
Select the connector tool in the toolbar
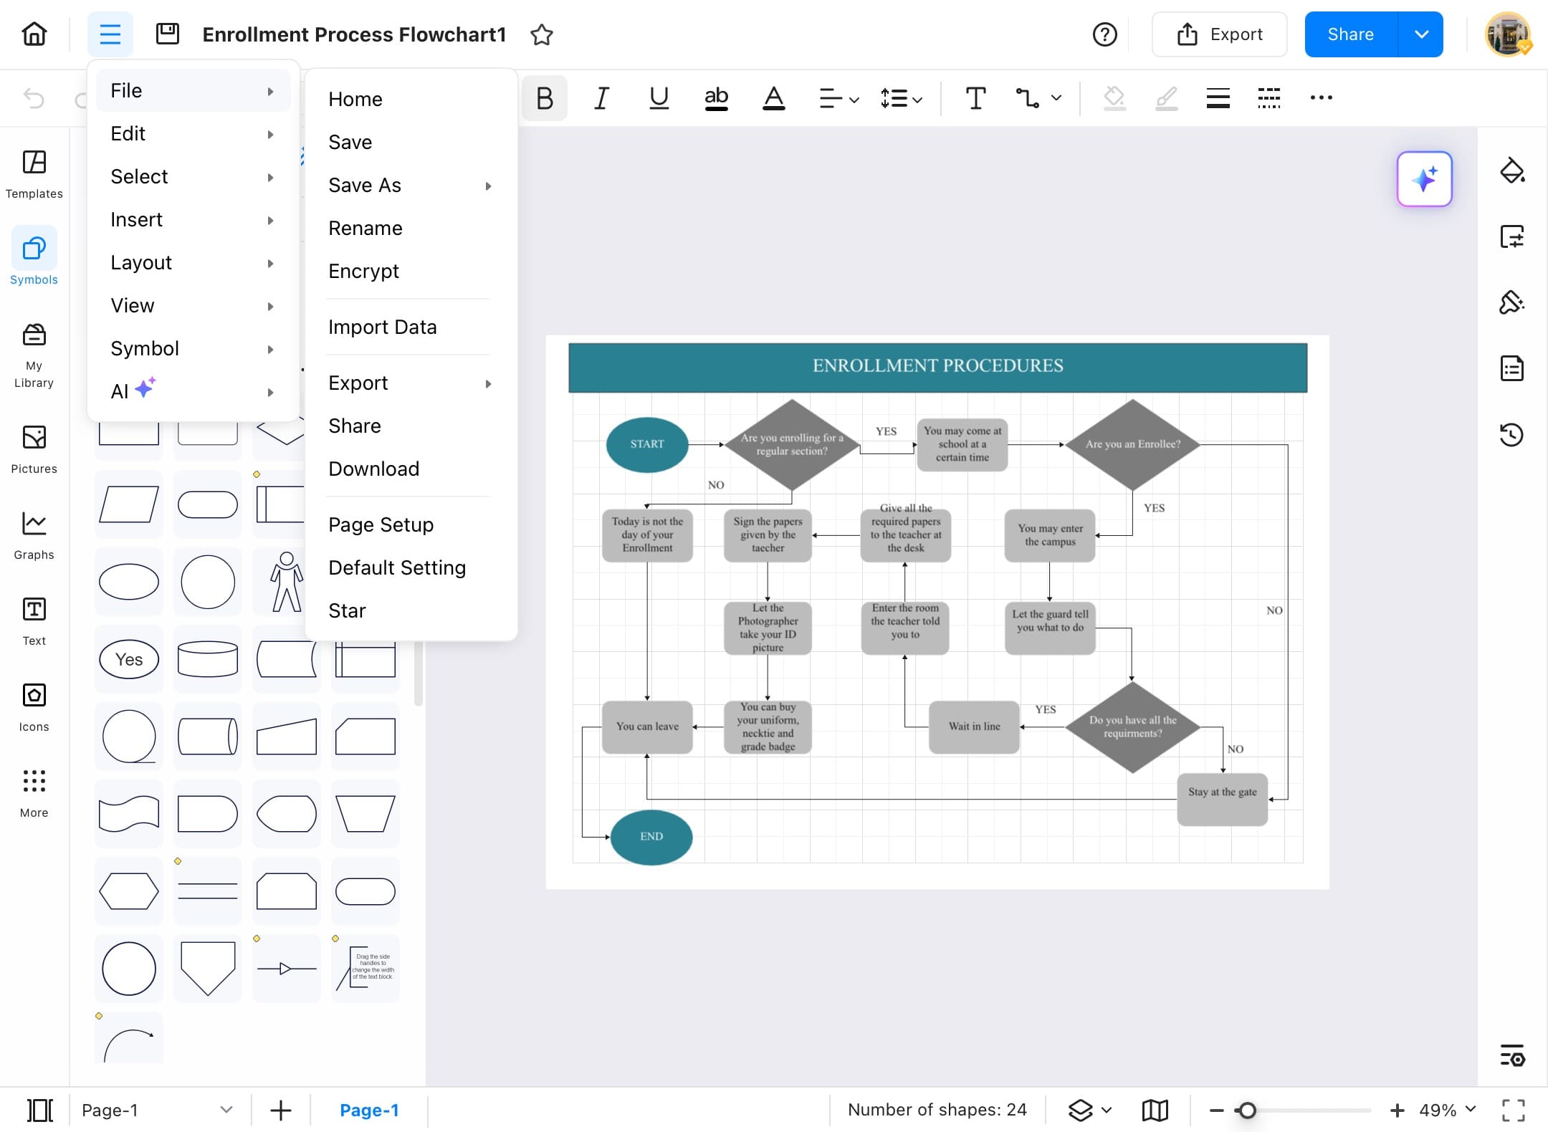[x=1027, y=97]
